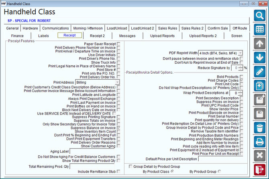The image size is (269, 179).
Task: Click the trash Delete icon
Action: [x=259, y=128]
